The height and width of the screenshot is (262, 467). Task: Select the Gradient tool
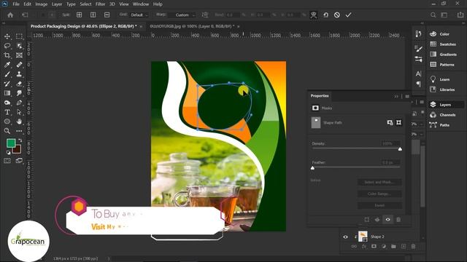tap(7, 93)
